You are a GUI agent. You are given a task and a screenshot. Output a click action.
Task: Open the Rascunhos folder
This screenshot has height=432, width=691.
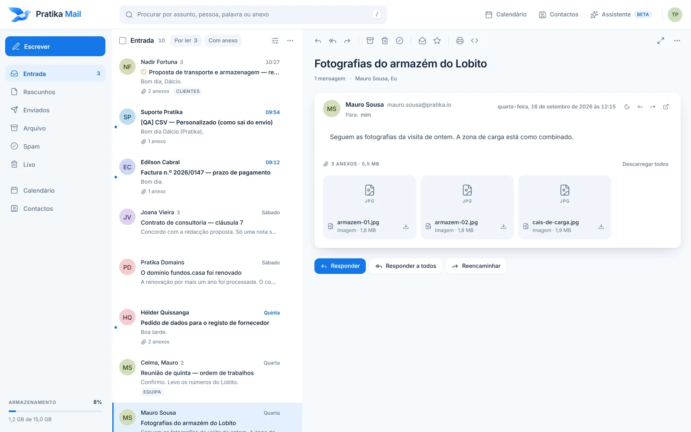tap(55, 92)
